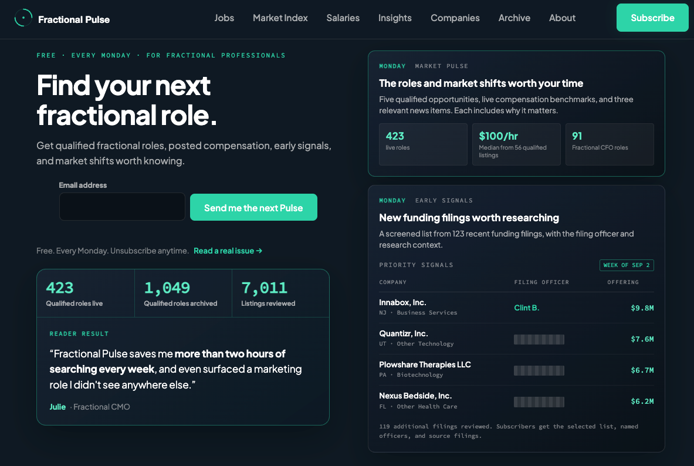
Task: Select the $100/hr median stat card
Action: [x=516, y=144]
